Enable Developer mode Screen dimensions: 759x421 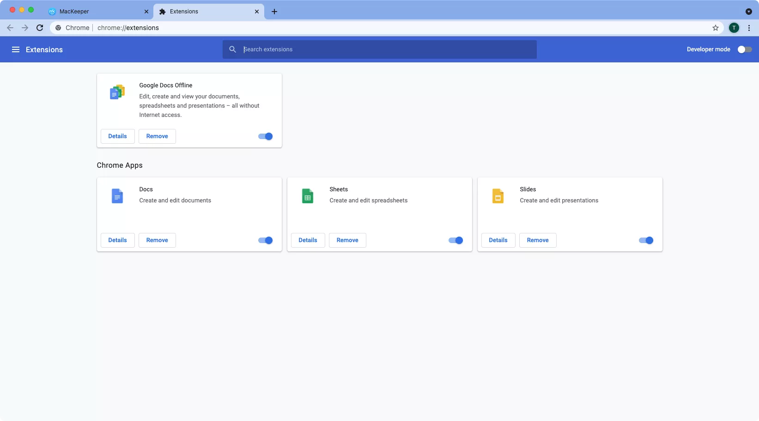[x=744, y=49]
